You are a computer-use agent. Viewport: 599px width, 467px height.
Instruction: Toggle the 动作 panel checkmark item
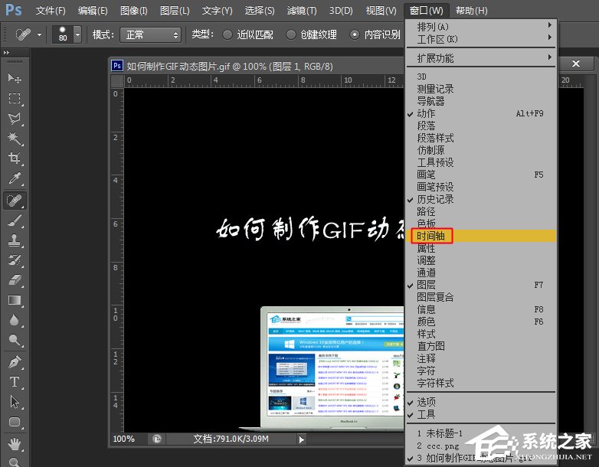click(x=481, y=113)
